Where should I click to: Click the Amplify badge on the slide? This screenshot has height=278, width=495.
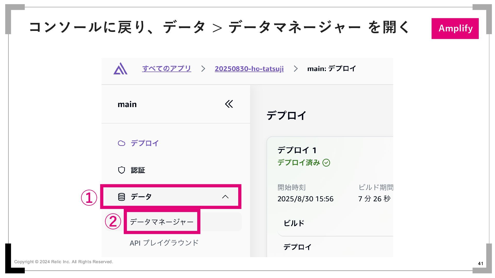pos(455,28)
